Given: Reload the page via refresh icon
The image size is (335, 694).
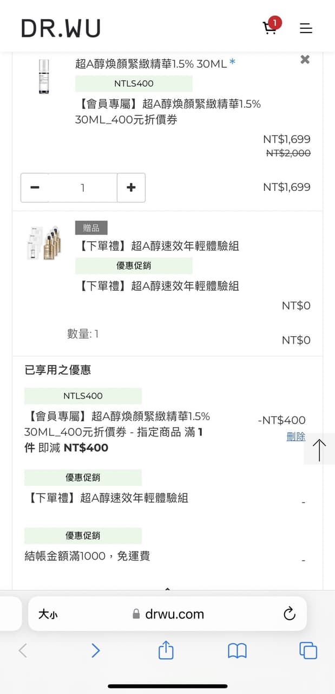Looking at the screenshot, I should pyautogui.click(x=290, y=614).
